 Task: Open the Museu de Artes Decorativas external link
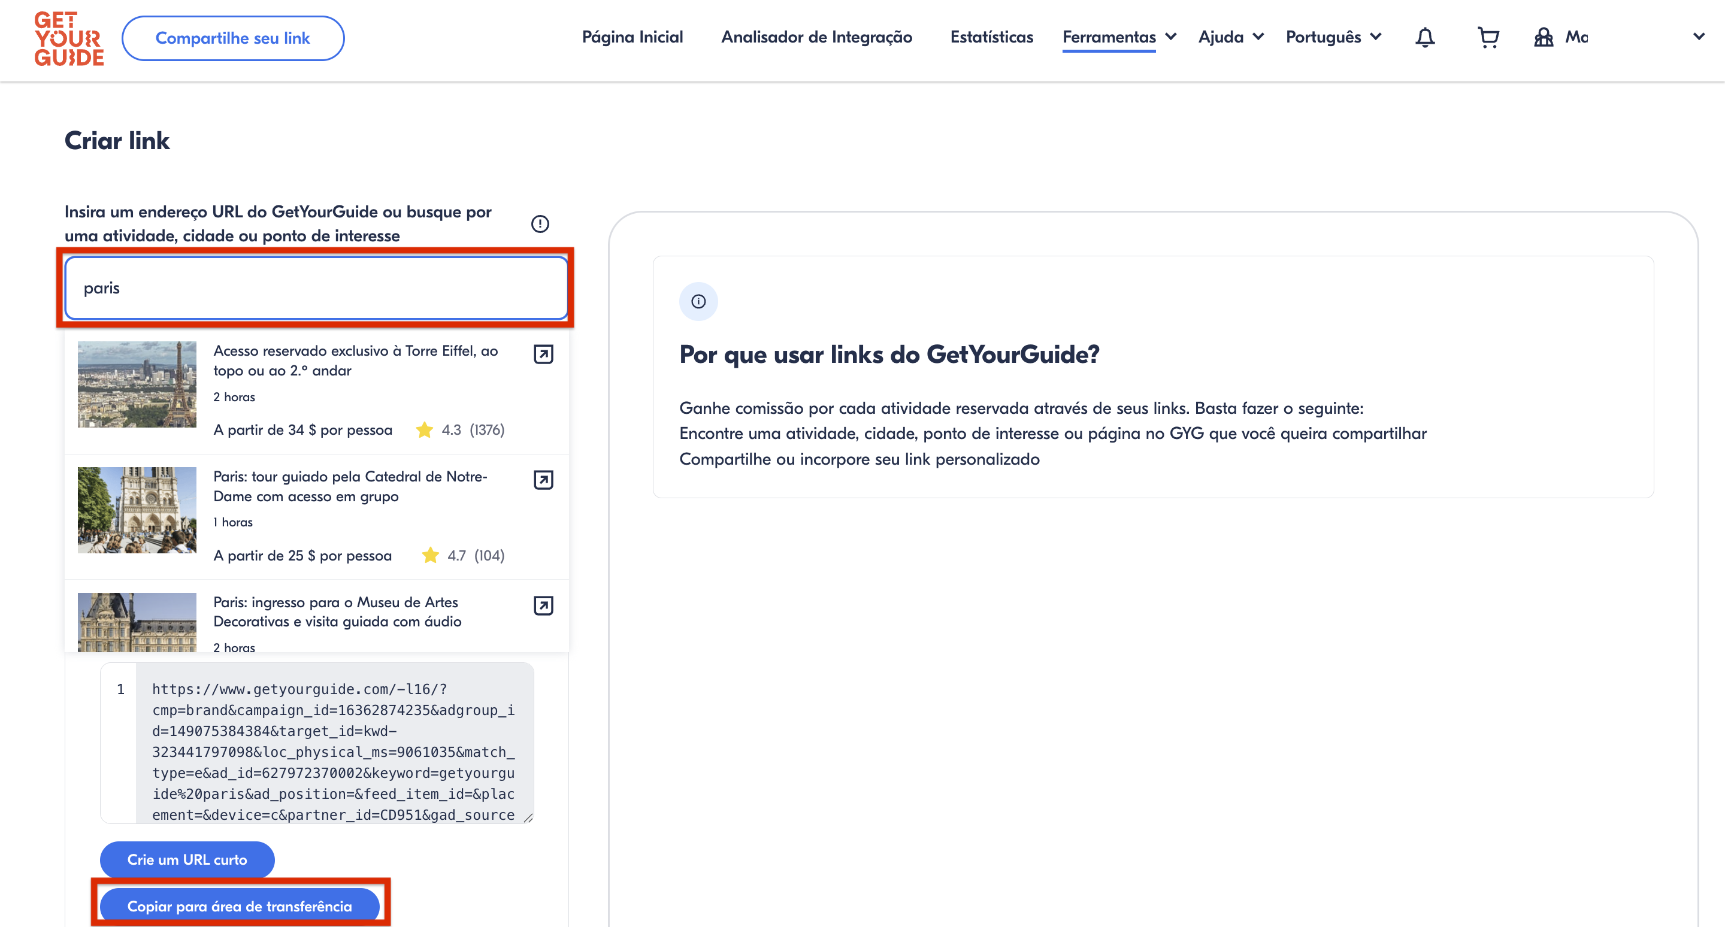coord(543,606)
